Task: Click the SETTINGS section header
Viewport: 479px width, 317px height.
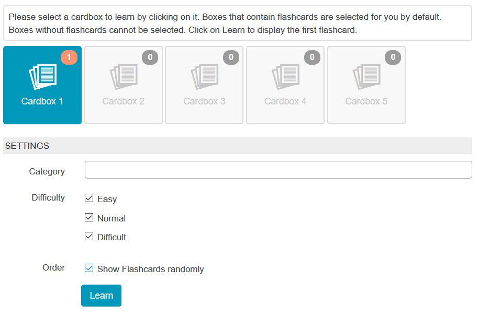Action: tap(27, 146)
